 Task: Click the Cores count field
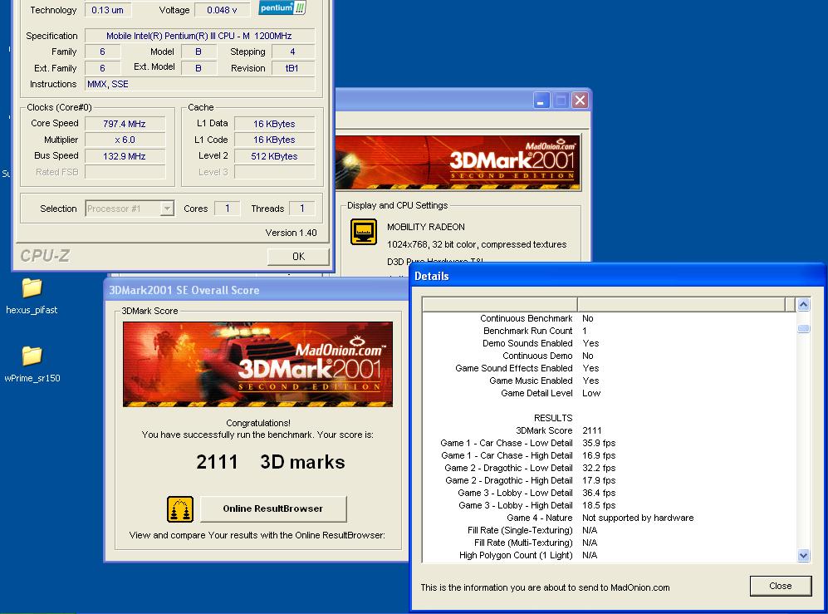click(227, 209)
